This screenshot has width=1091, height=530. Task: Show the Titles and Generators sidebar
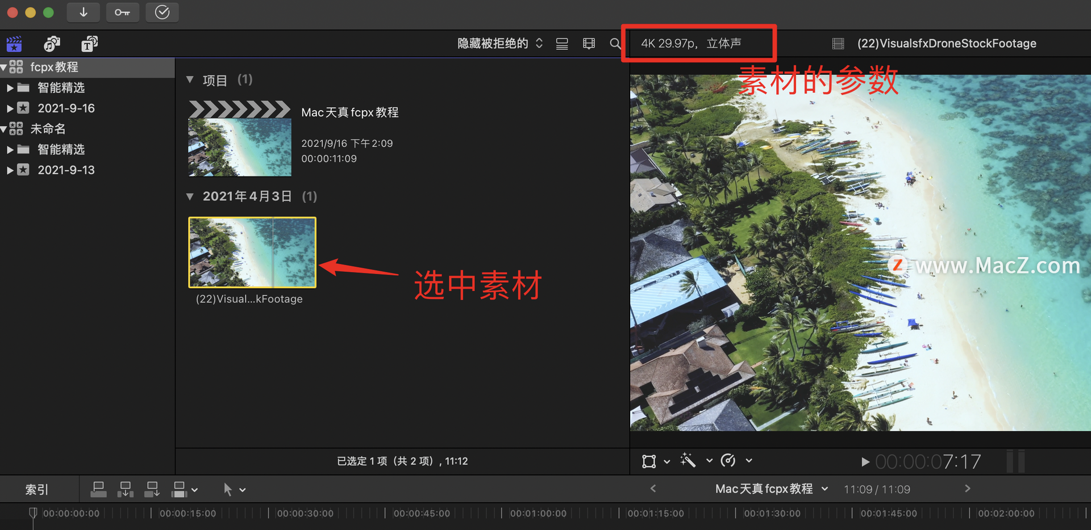[89, 44]
